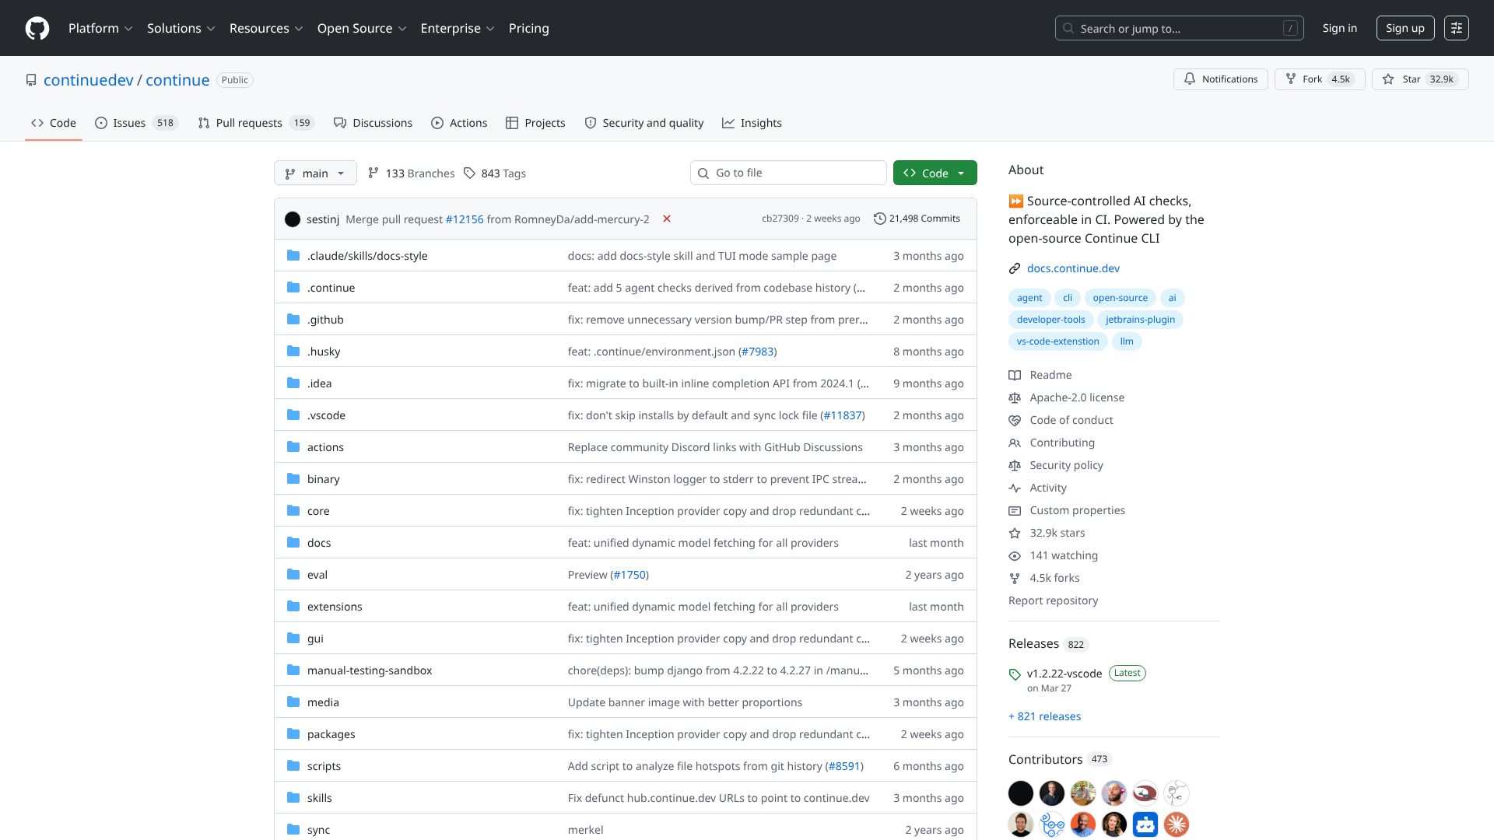
Task: Expand the Solutions menu
Action: (x=181, y=28)
